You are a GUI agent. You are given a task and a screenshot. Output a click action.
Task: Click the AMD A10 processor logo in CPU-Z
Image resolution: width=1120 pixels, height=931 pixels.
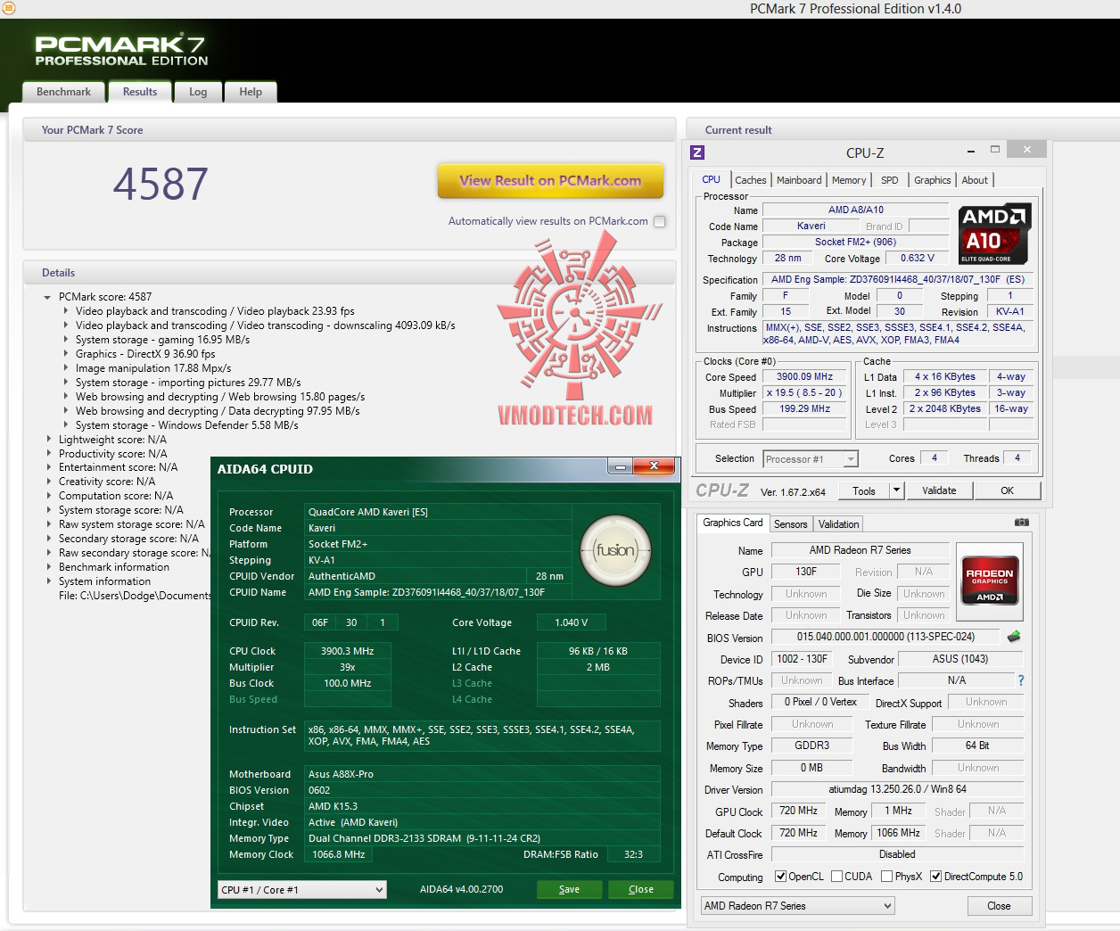pos(994,235)
